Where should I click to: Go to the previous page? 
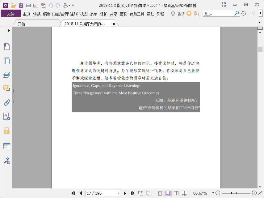point(81,193)
